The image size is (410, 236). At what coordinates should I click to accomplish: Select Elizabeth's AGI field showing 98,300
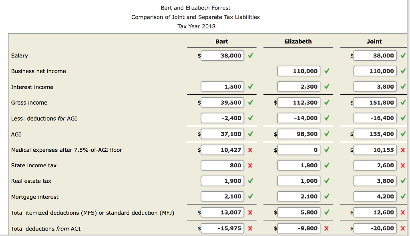(299, 134)
